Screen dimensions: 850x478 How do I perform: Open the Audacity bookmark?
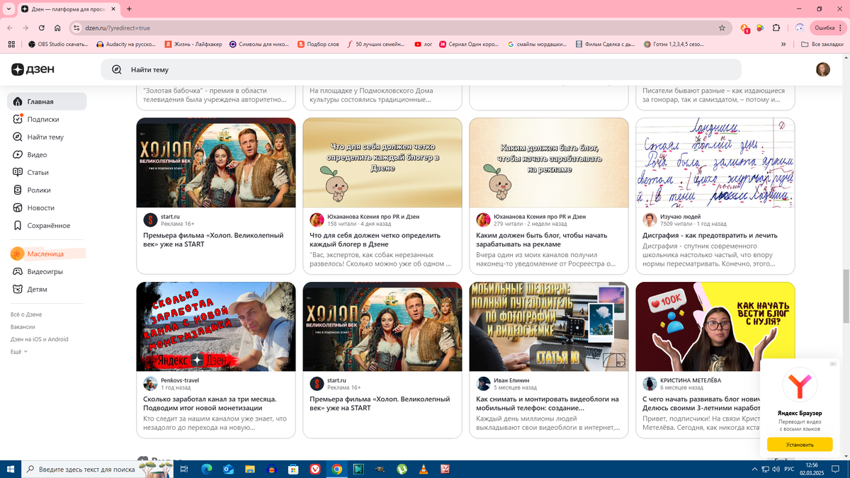(x=125, y=44)
